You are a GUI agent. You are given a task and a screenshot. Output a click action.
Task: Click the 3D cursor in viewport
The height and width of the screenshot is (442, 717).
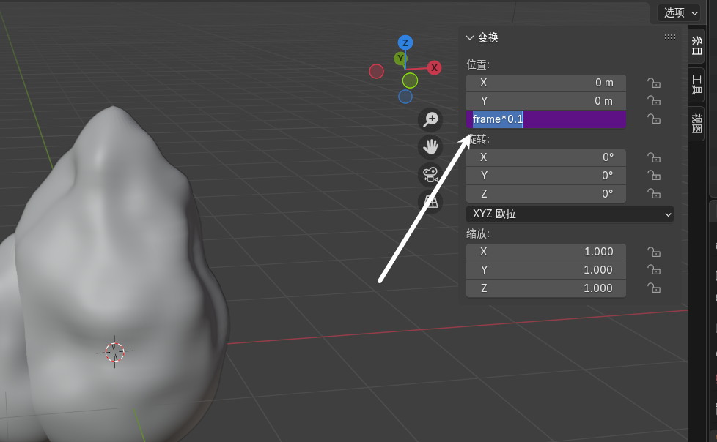click(114, 352)
